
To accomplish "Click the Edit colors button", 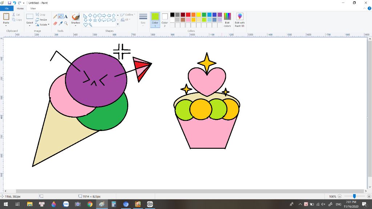I will pyautogui.click(x=227, y=20).
